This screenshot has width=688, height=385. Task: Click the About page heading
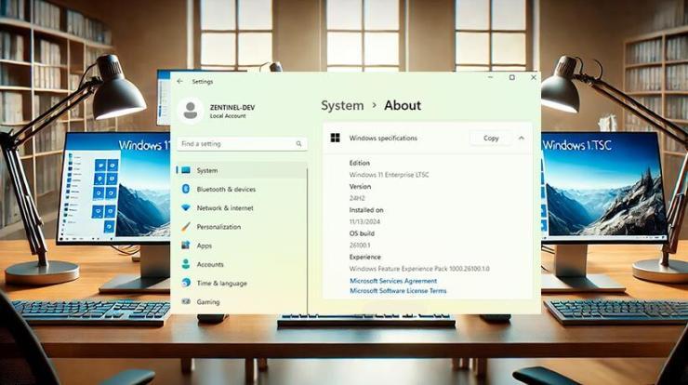[x=403, y=105]
